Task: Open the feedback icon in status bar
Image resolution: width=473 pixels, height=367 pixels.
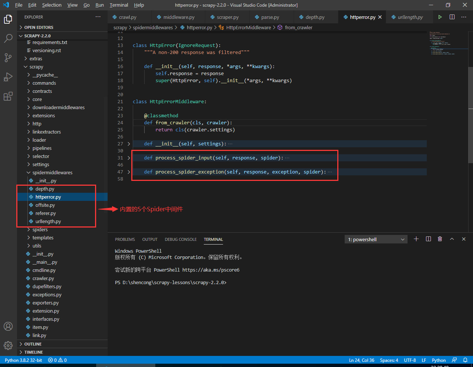Action: [454, 360]
